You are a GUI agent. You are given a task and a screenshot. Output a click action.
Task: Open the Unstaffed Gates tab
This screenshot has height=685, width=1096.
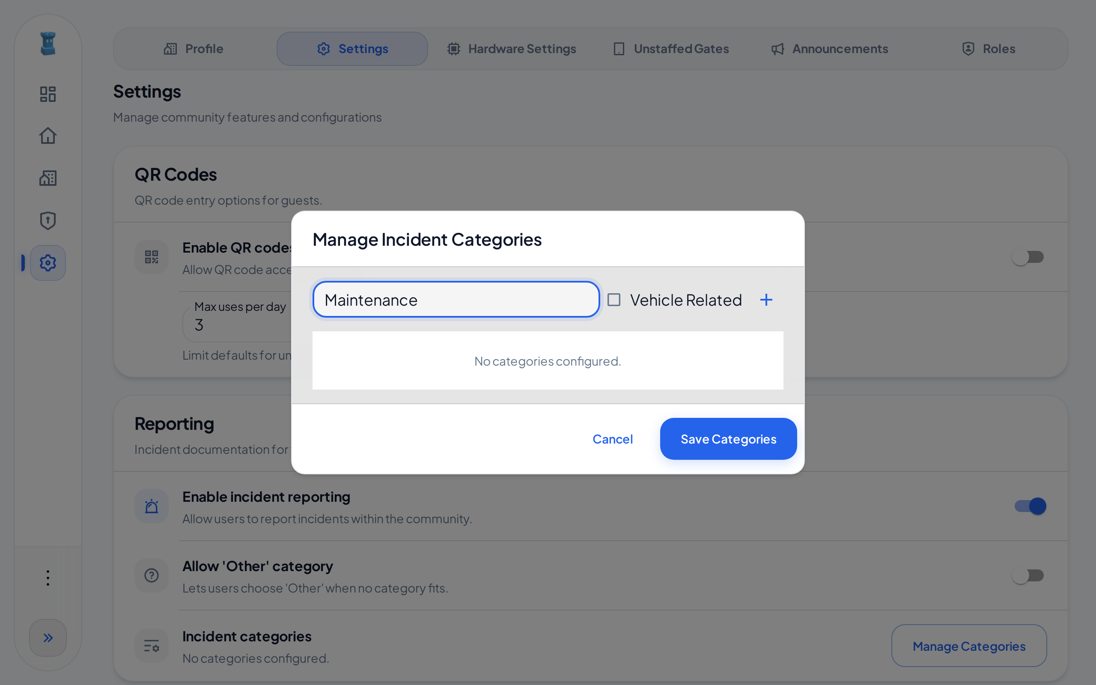(x=671, y=49)
